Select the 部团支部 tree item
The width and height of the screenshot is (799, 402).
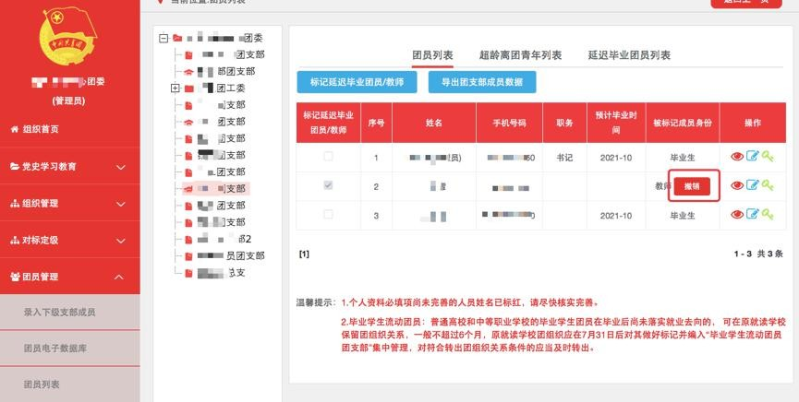click(225, 72)
